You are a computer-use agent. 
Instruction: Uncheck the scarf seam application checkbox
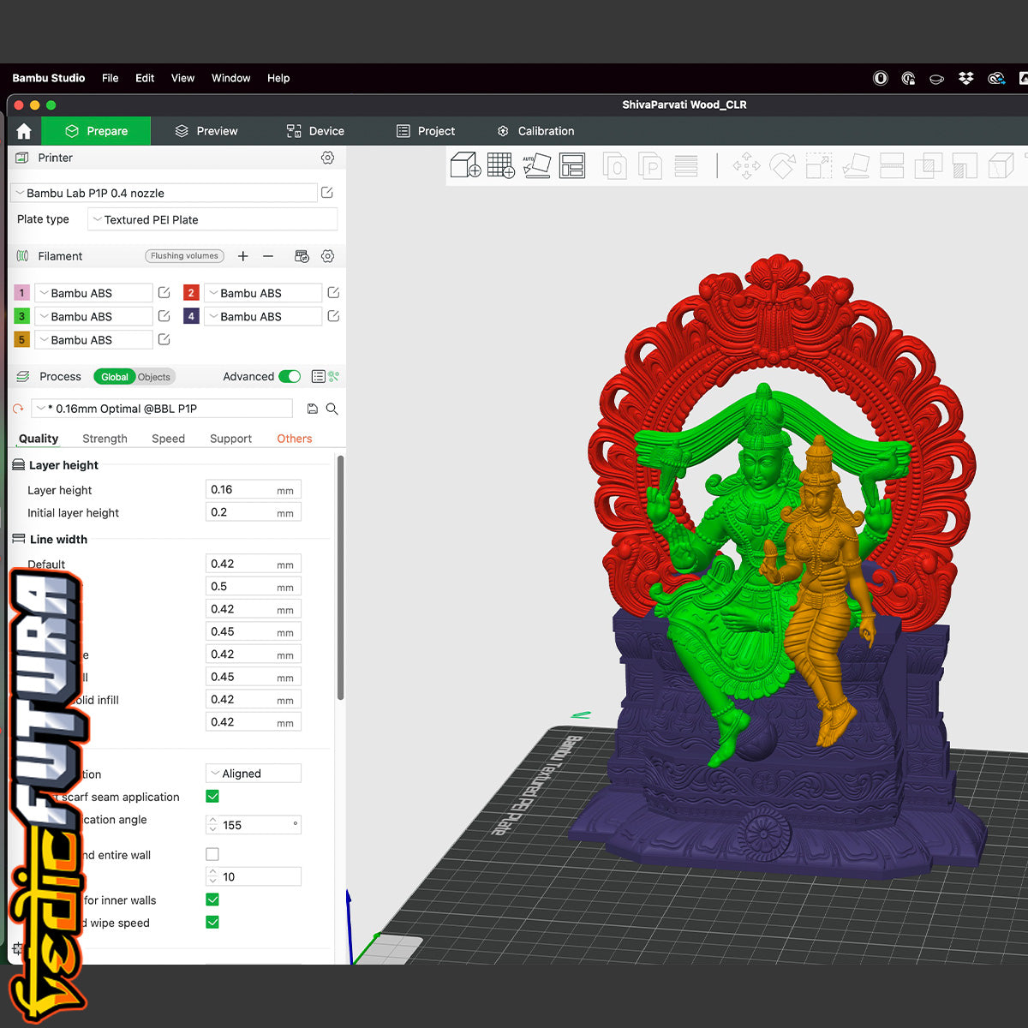pos(212,797)
